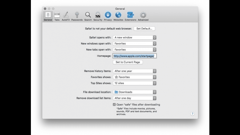Open the Remove download list items dropdown

(135, 98)
